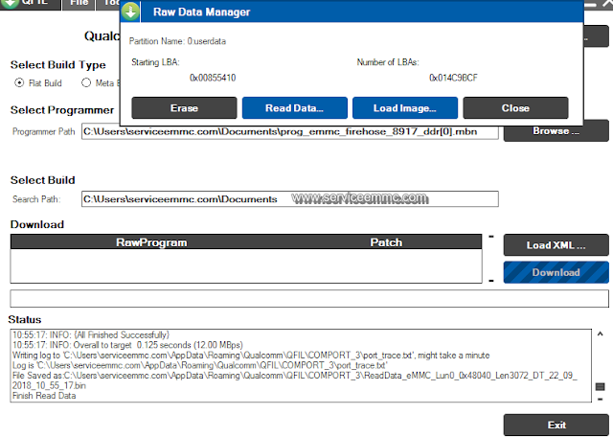Select Meta Build radio button
The image size is (613, 437).
[86, 83]
